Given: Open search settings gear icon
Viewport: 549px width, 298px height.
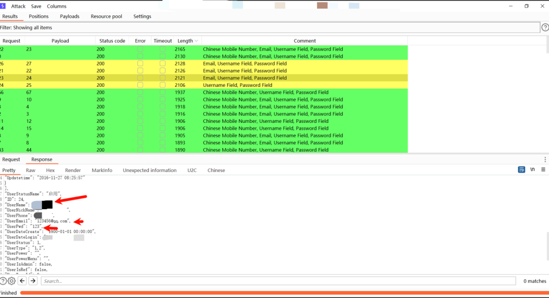Looking at the screenshot, I should click(12, 281).
